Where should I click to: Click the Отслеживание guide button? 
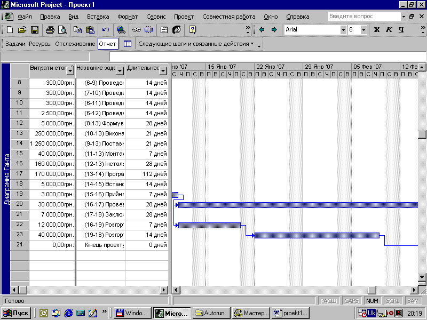[75, 44]
